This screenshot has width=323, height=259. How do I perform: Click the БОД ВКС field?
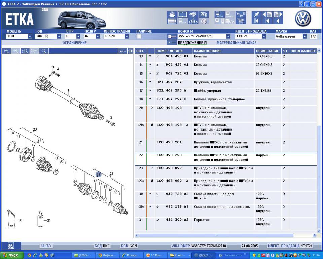pos(102,246)
